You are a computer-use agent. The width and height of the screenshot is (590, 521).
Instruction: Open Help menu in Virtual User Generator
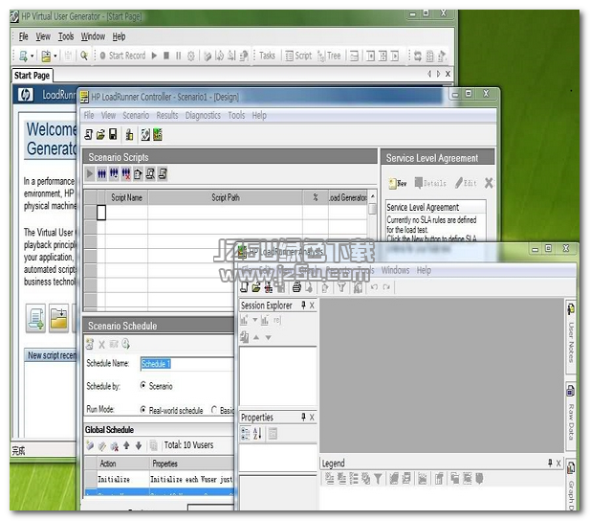119,36
